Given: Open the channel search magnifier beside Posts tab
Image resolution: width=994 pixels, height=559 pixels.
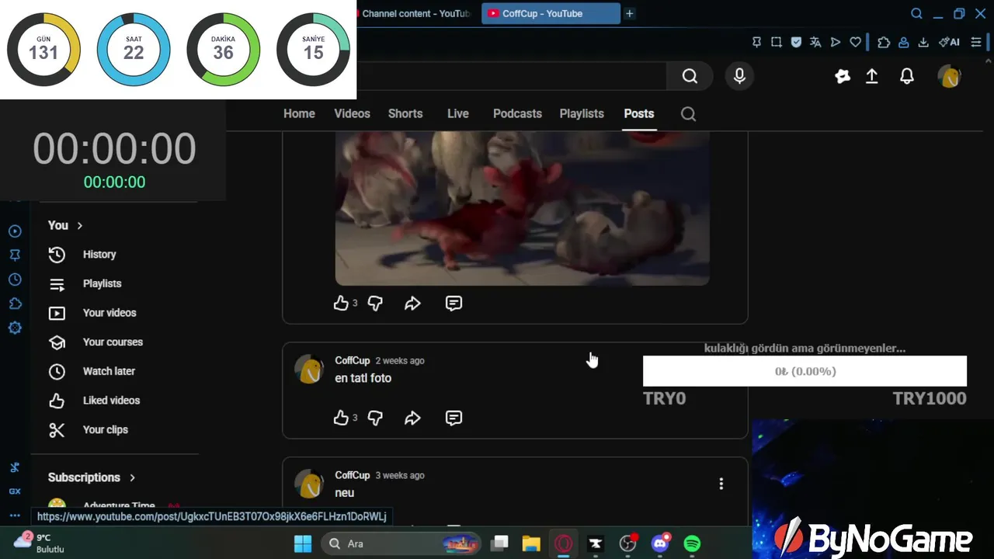Looking at the screenshot, I should click(x=688, y=114).
